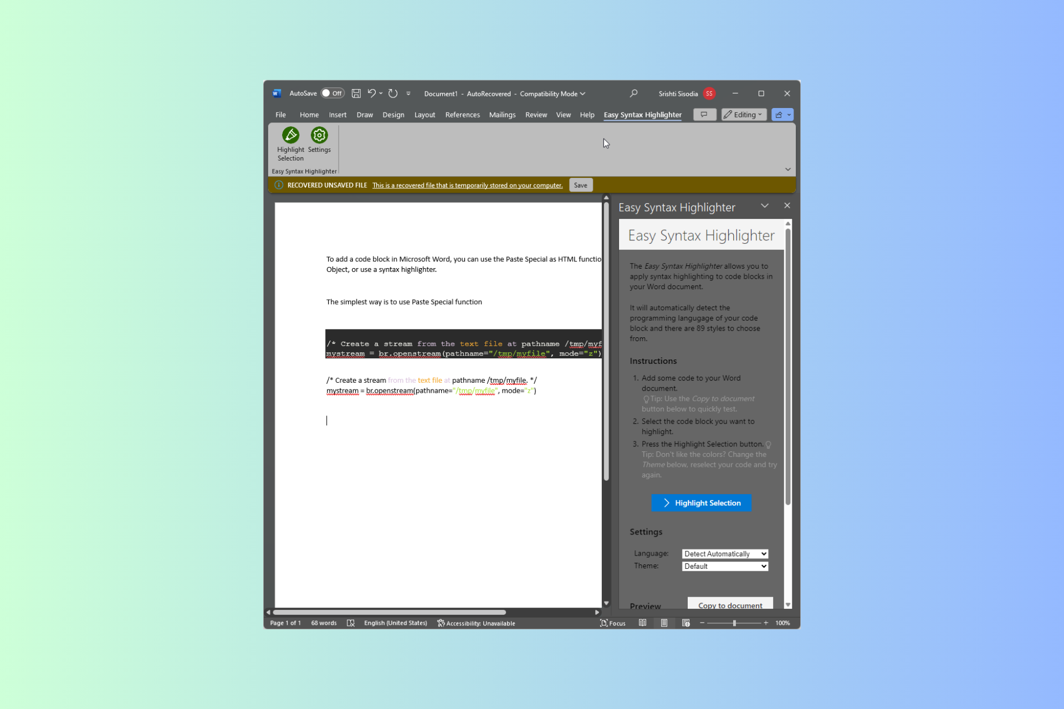Image resolution: width=1064 pixels, height=709 pixels.
Task: Toggle AutoSave off switch to on
Action: click(332, 93)
